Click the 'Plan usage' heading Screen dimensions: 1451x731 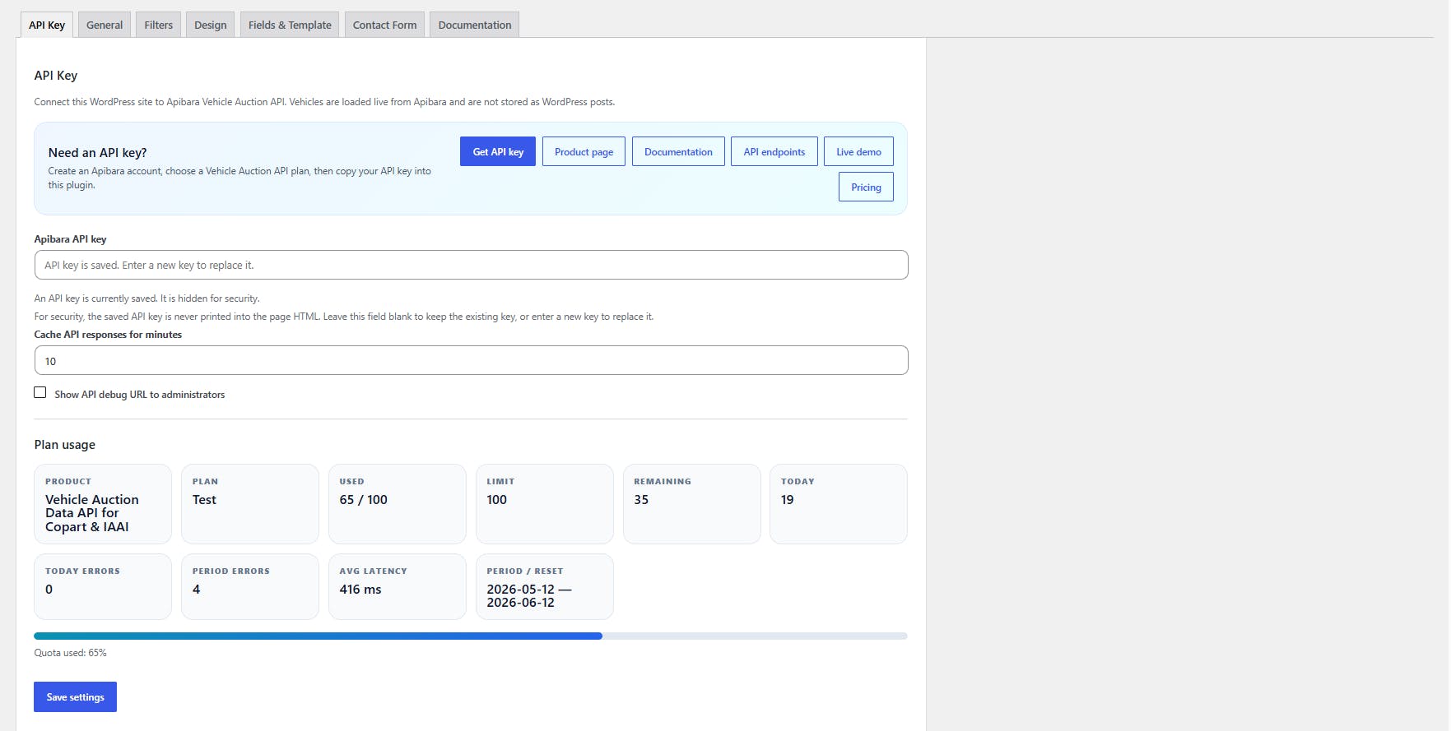click(x=65, y=445)
